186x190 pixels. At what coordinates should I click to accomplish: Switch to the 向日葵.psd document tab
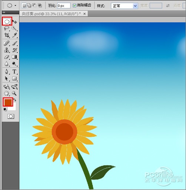51,14
